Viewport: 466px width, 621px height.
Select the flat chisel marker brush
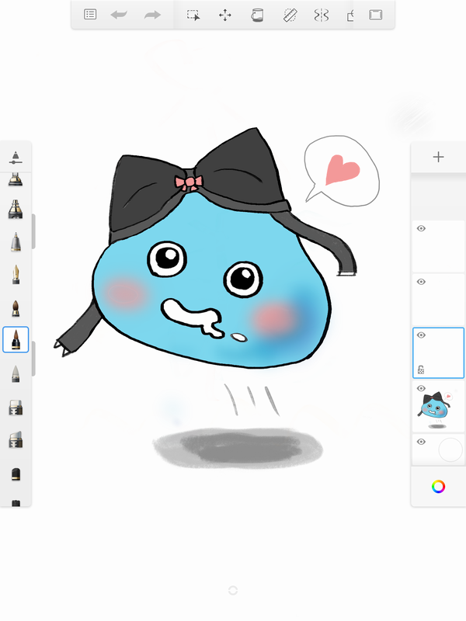point(16,408)
